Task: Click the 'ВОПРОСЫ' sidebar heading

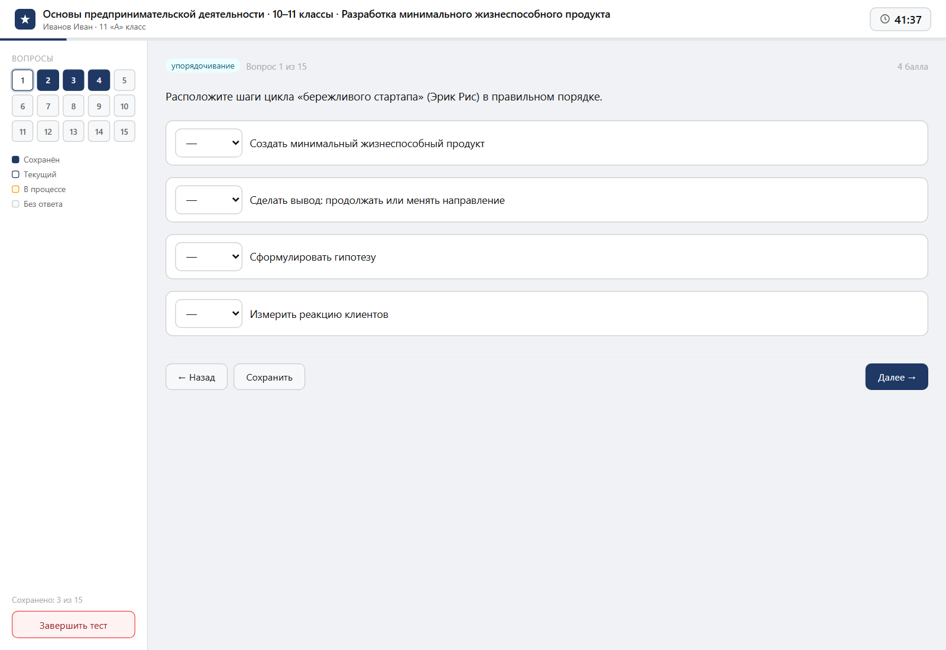Action: click(33, 58)
